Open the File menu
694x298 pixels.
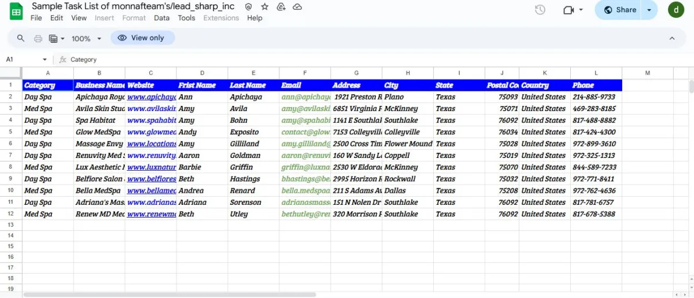[36, 18]
